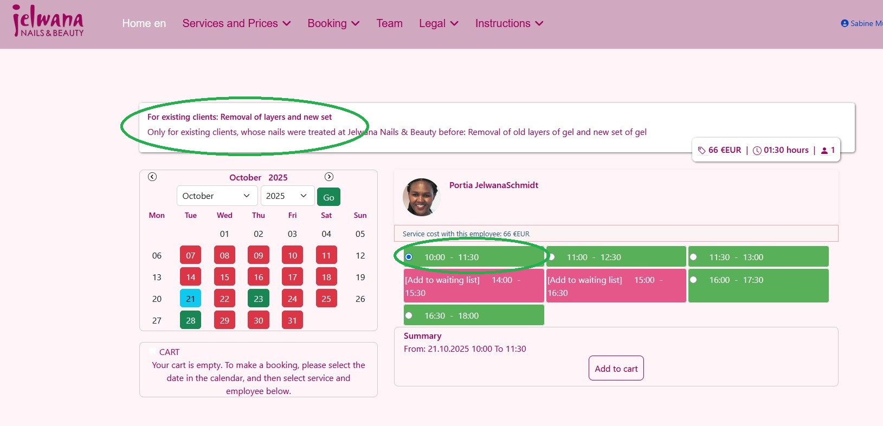Click the clock icon beside 01:30 hours
The height and width of the screenshot is (426, 883).
tap(757, 150)
